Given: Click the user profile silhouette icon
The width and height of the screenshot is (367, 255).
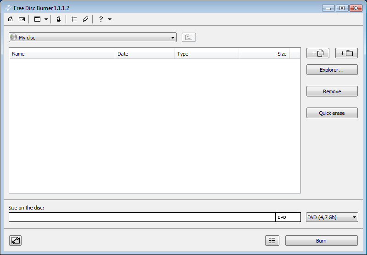Looking at the screenshot, I should point(59,19).
